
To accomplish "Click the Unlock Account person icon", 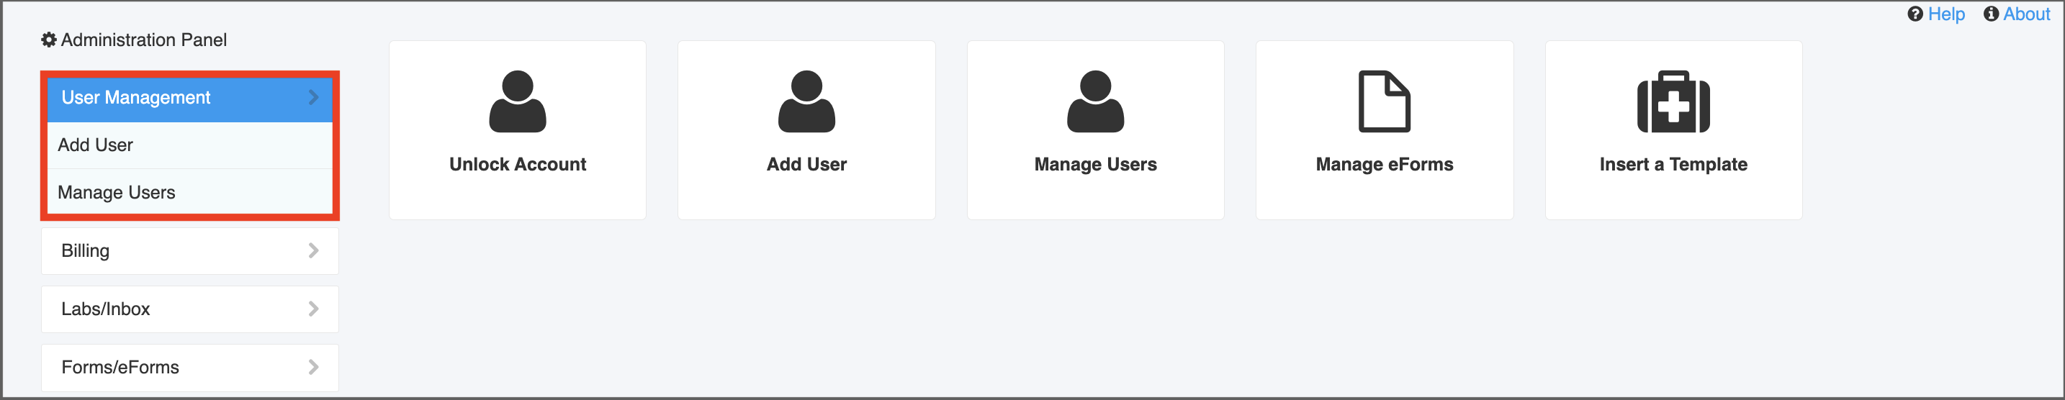I will point(517,101).
